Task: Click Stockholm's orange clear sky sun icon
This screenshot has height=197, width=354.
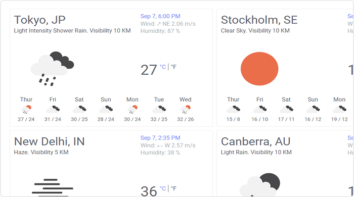Action: (259, 69)
